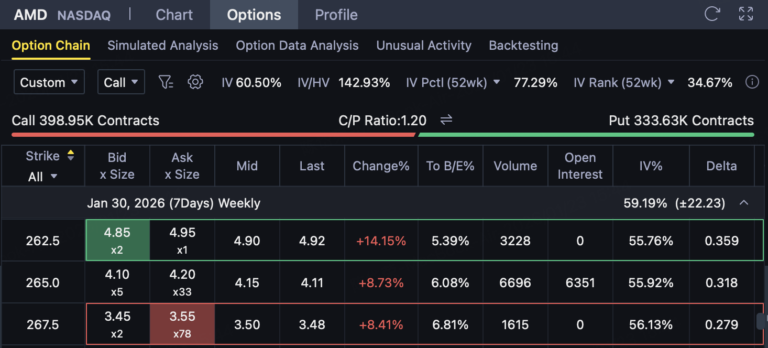The height and width of the screenshot is (348, 768).
Task: Click the call/put swap arrows icon
Action: click(446, 121)
